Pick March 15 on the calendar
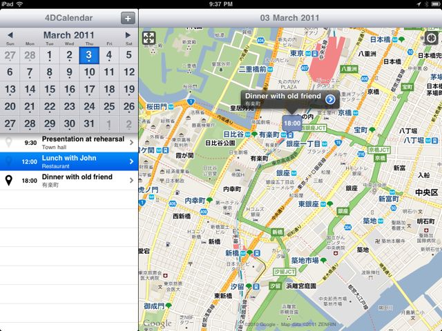442x331 pixels. 50,90
